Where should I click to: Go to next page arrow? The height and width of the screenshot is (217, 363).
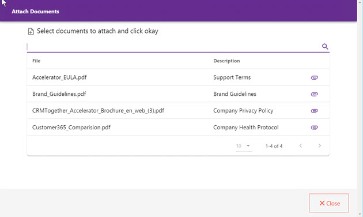point(319,145)
